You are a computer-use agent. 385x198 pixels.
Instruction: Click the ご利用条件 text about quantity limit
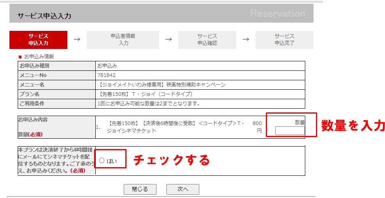pyautogui.click(x=149, y=104)
